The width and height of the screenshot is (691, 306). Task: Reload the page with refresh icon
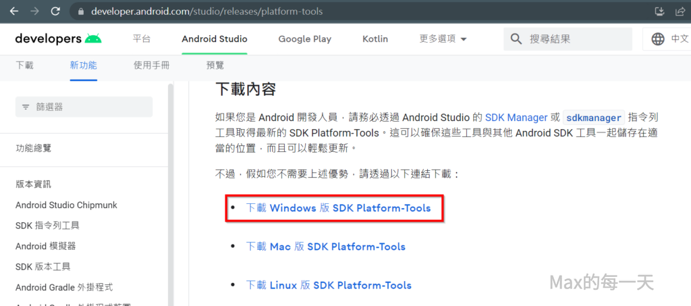pyautogui.click(x=55, y=11)
